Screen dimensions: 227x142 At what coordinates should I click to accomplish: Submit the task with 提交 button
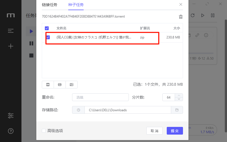(x=175, y=131)
